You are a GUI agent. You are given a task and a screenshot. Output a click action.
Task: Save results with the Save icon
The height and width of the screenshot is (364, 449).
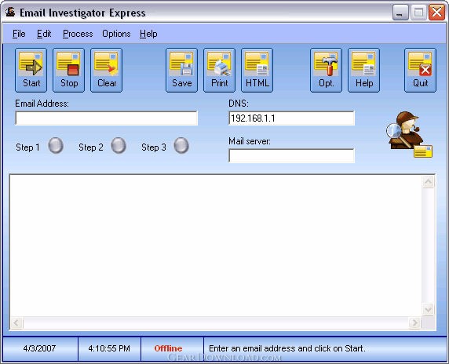tap(182, 70)
